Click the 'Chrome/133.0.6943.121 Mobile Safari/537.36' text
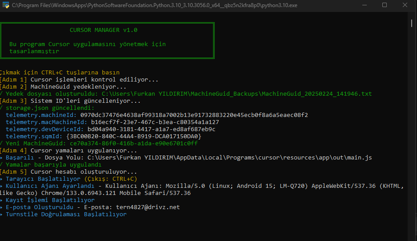 pyautogui.click(x=116, y=193)
